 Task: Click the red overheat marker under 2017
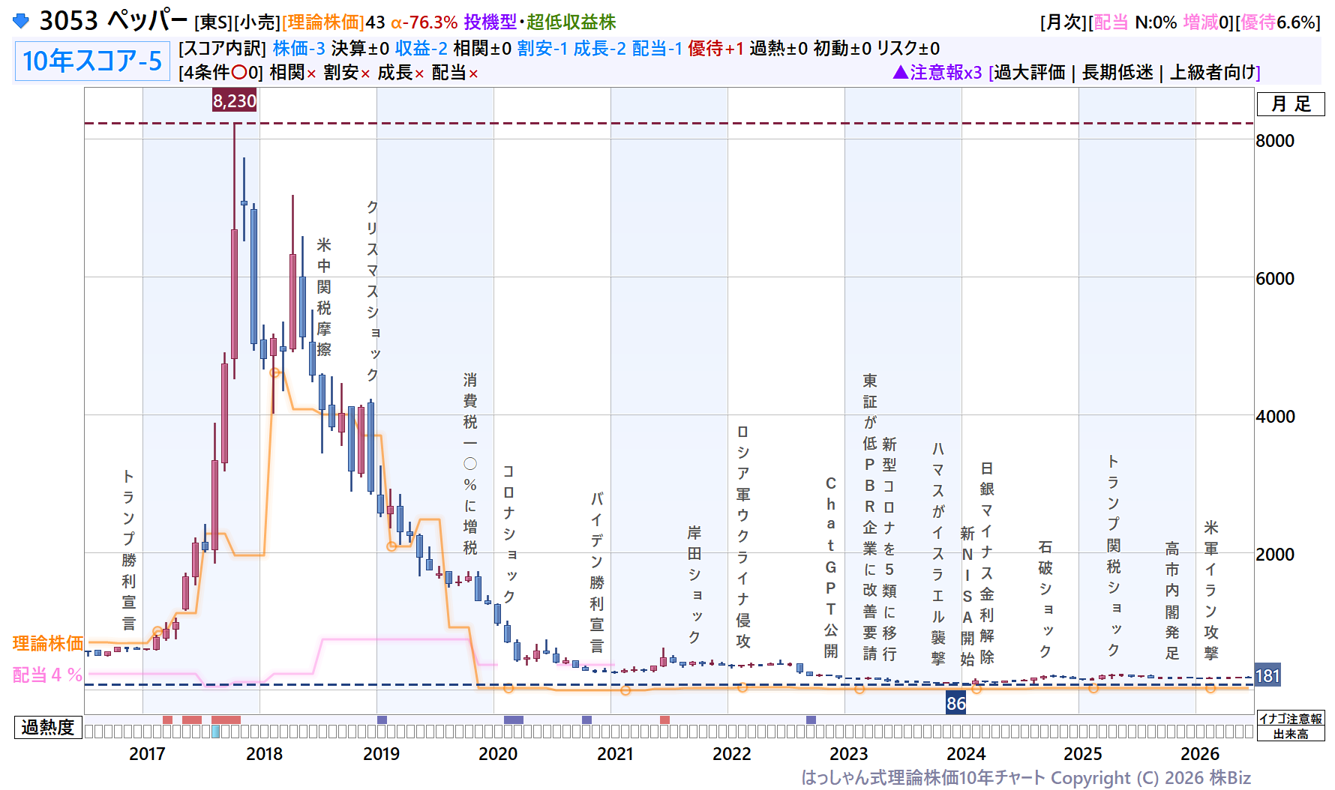click(168, 720)
